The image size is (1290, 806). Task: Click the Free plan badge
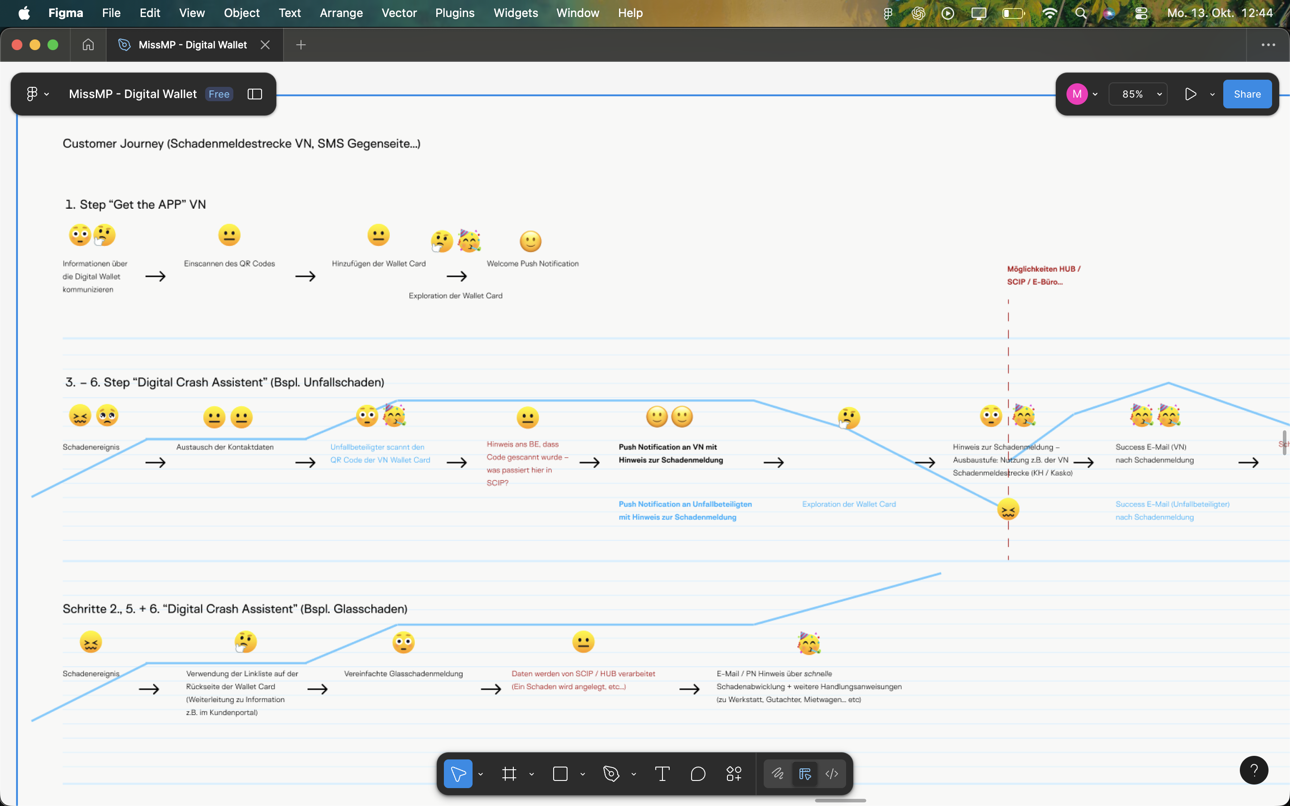point(219,94)
